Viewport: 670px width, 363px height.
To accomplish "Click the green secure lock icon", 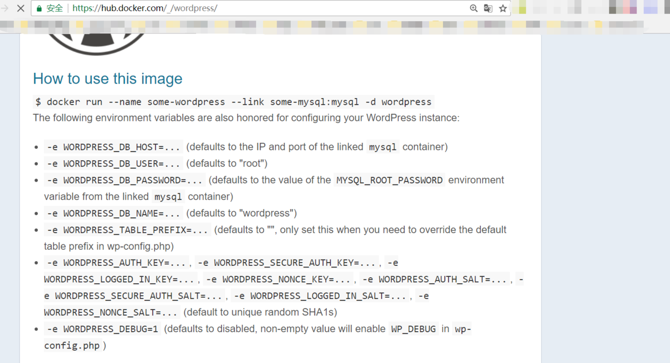I will point(39,8).
